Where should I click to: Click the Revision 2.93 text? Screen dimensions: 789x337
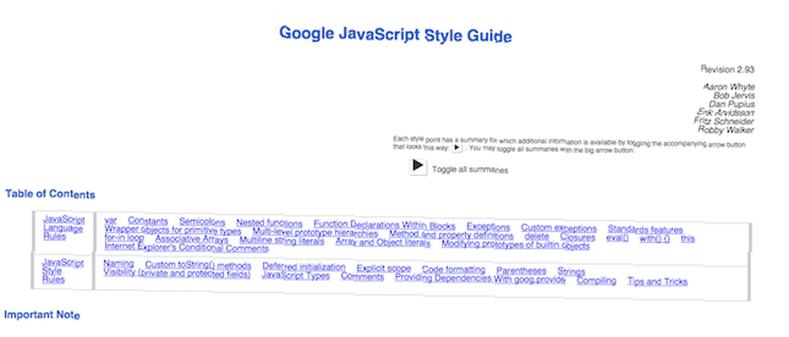pyautogui.click(x=727, y=69)
